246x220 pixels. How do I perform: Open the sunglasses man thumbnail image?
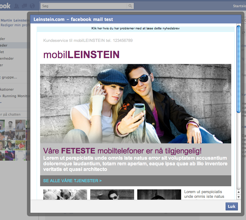(x=112, y=194)
